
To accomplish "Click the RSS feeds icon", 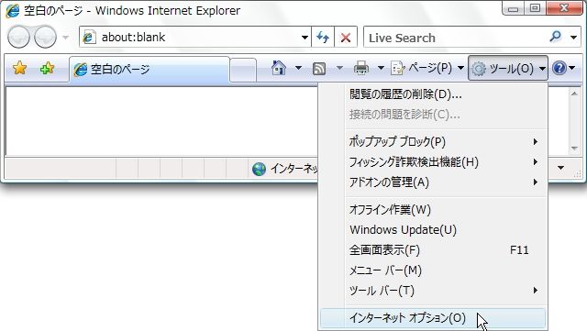I will click(319, 69).
